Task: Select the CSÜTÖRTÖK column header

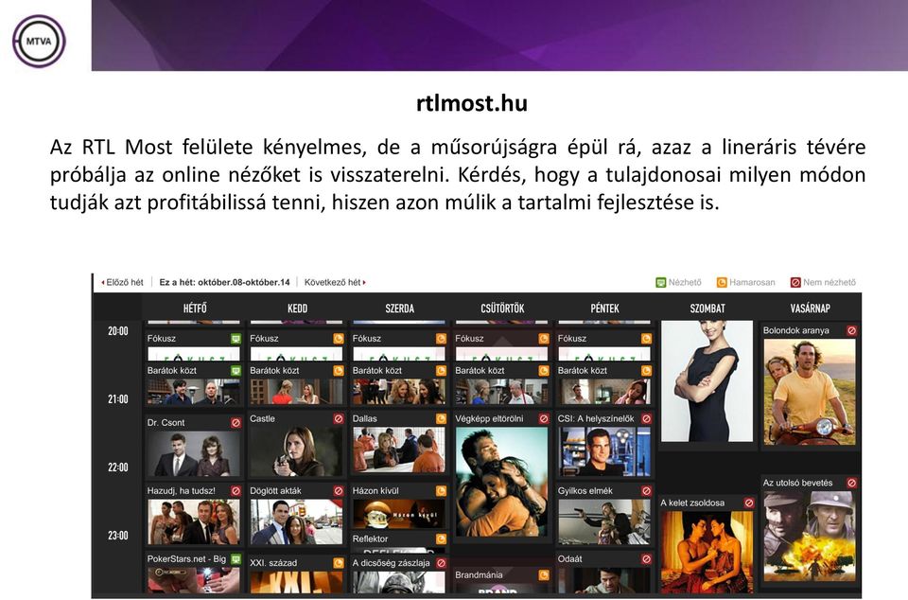Action: (x=502, y=309)
